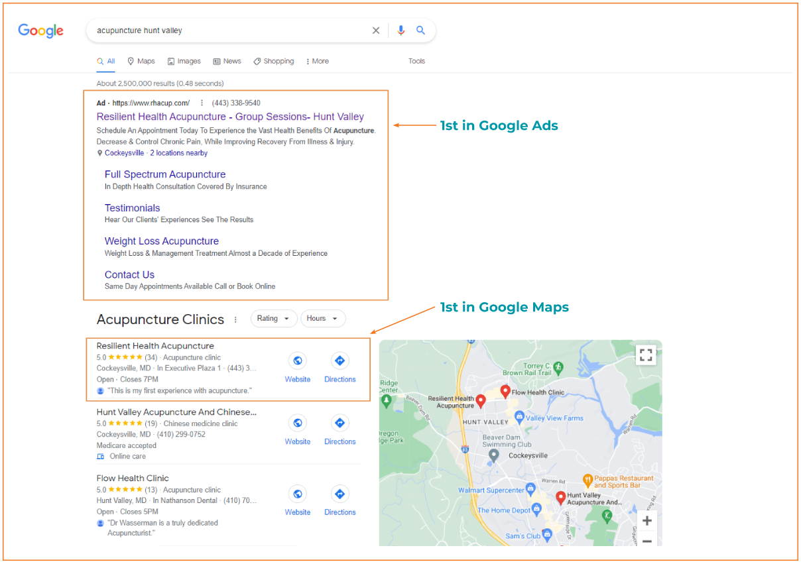The image size is (801, 564).
Task: Open Resilient Health Acupuncture ad headline
Action: pos(230,117)
